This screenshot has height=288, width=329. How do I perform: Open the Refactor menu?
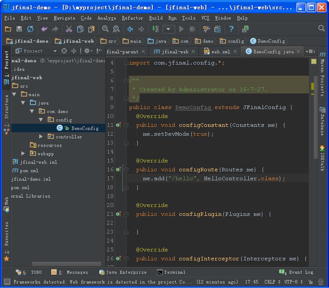133,18
